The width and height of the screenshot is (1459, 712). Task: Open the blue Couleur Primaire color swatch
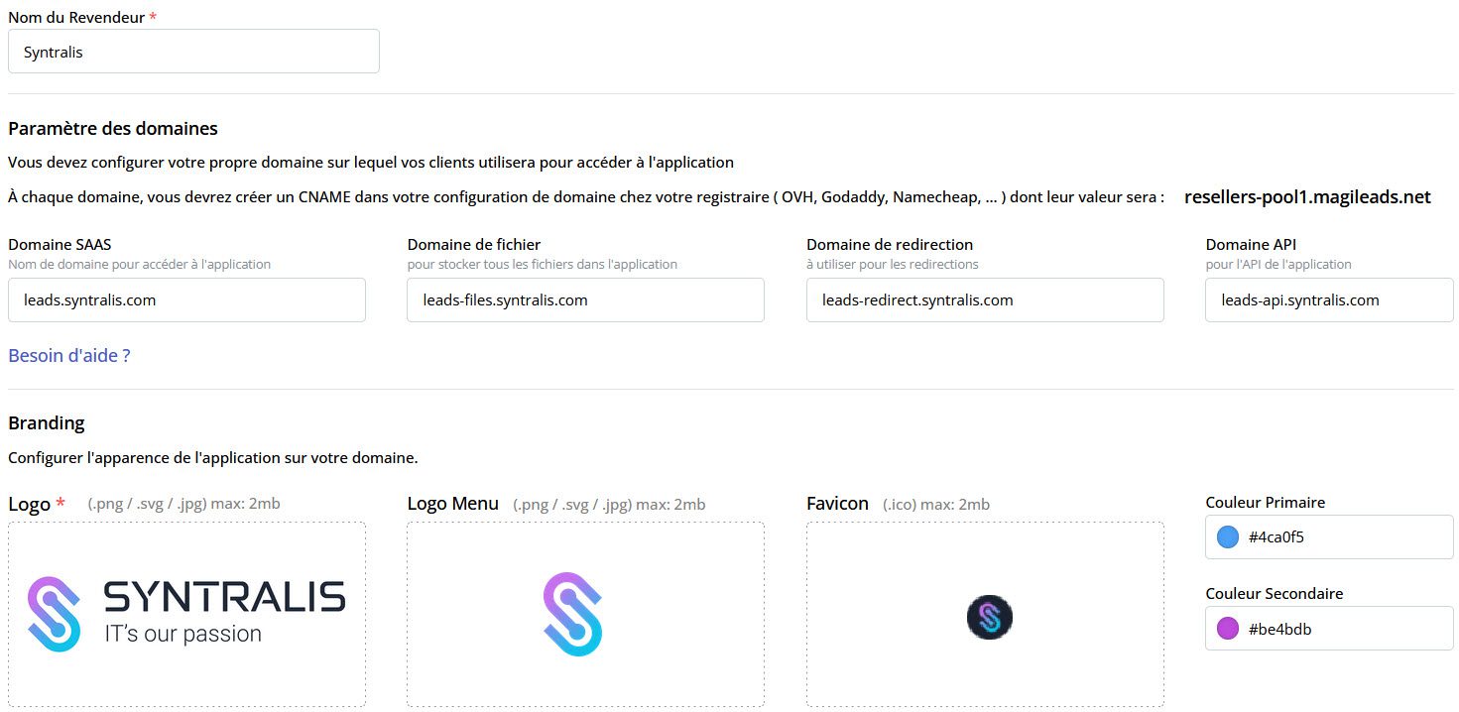click(1228, 537)
